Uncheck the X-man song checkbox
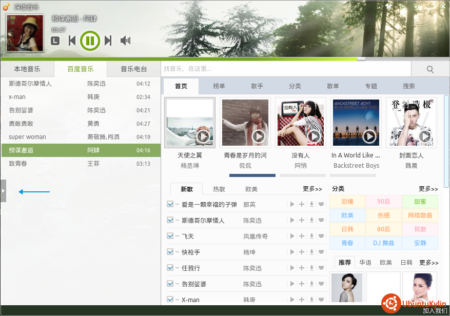 (x=170, y=299)
